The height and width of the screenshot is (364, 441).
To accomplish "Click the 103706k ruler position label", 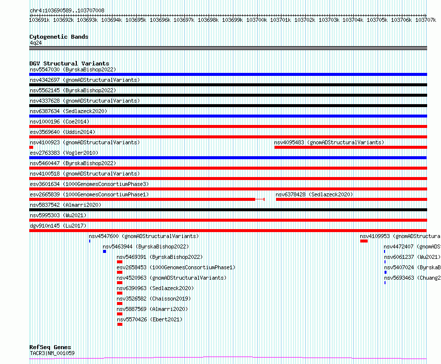I will tap(401, 20).
